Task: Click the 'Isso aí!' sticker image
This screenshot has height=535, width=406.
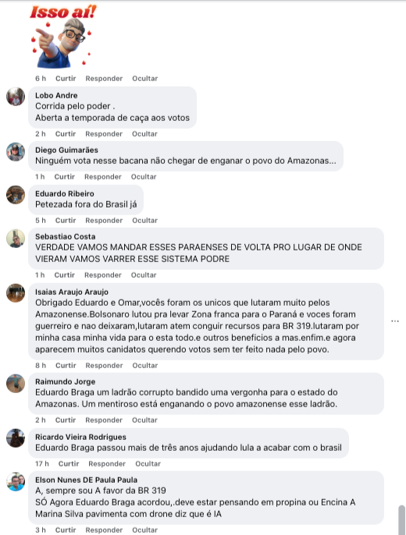Action: 62,36
